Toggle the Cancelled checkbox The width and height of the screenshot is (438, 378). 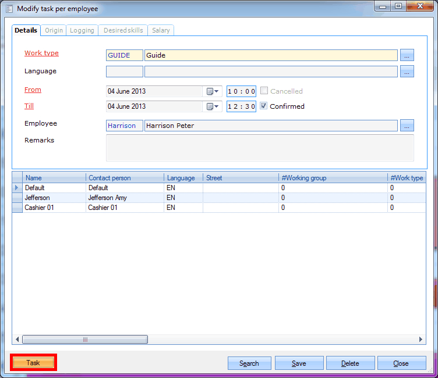tap(264, 90)
